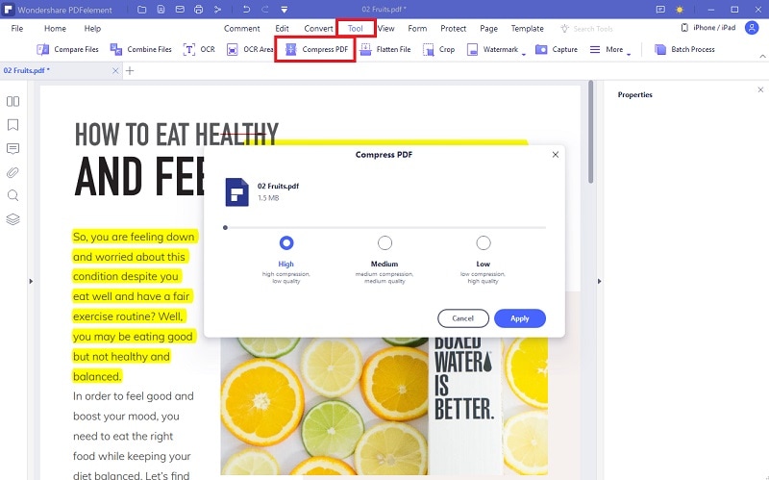This screenshot has height=480, width=769.
Task: Open the More tools menu
Action: 609,49
